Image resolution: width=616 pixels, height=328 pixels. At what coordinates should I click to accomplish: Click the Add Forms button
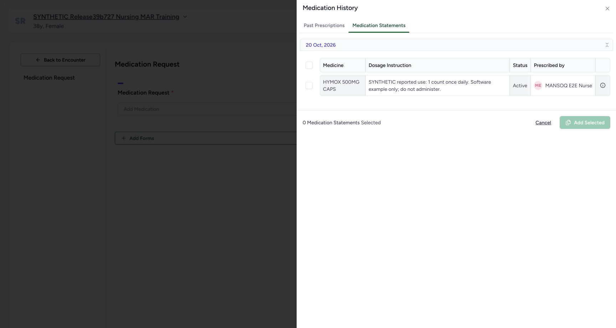205,138
